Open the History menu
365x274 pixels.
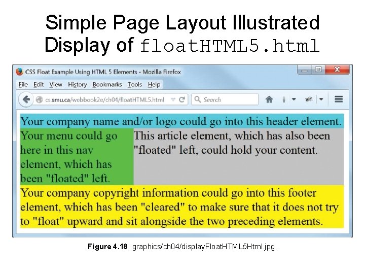coord(77,84)
